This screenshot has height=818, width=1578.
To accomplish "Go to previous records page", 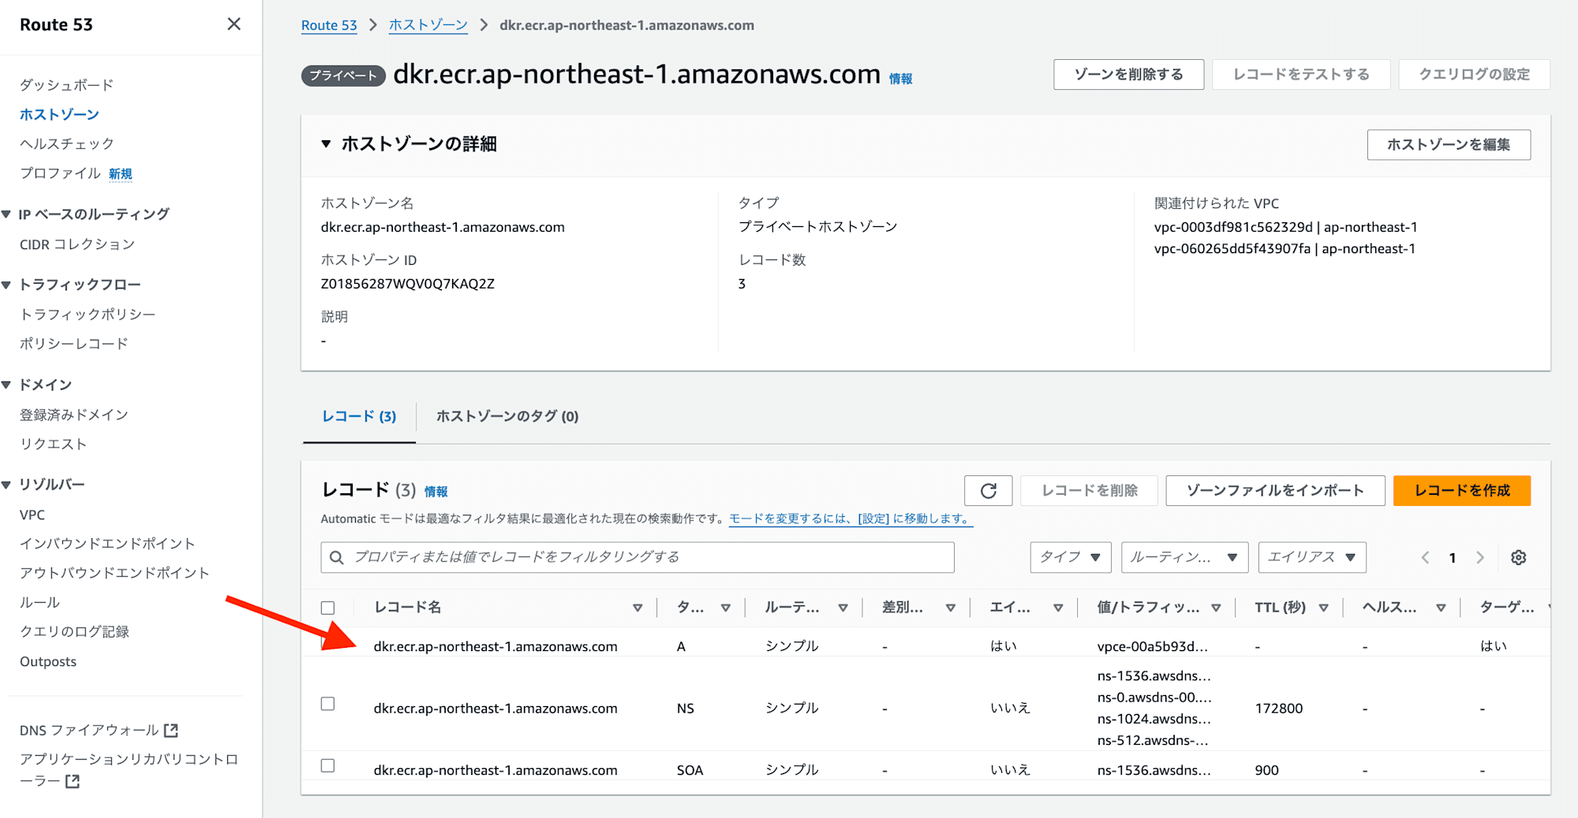I will point(1425,557).
